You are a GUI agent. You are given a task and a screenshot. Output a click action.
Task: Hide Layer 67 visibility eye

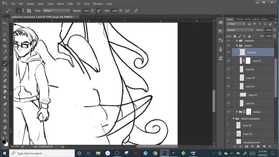pos(228,61)
